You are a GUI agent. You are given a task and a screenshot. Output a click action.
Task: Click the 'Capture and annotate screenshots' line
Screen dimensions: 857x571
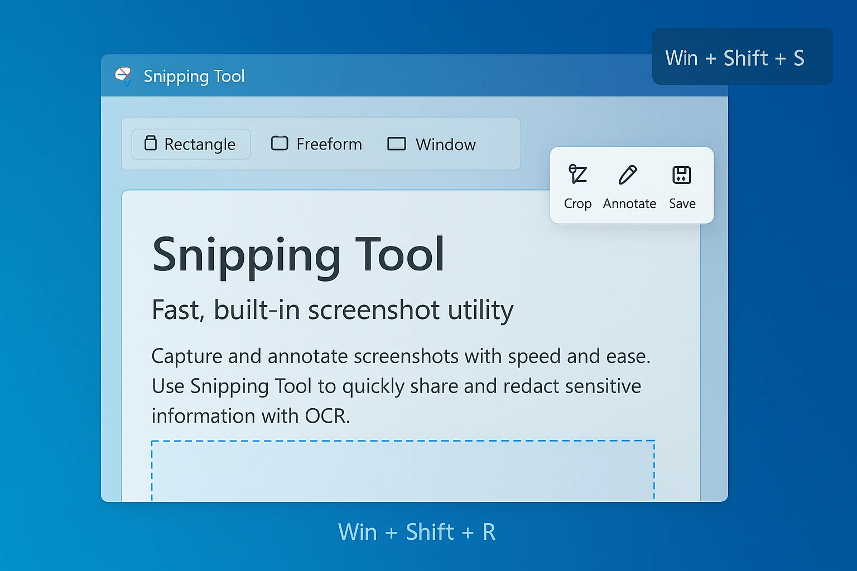[401, 356]
